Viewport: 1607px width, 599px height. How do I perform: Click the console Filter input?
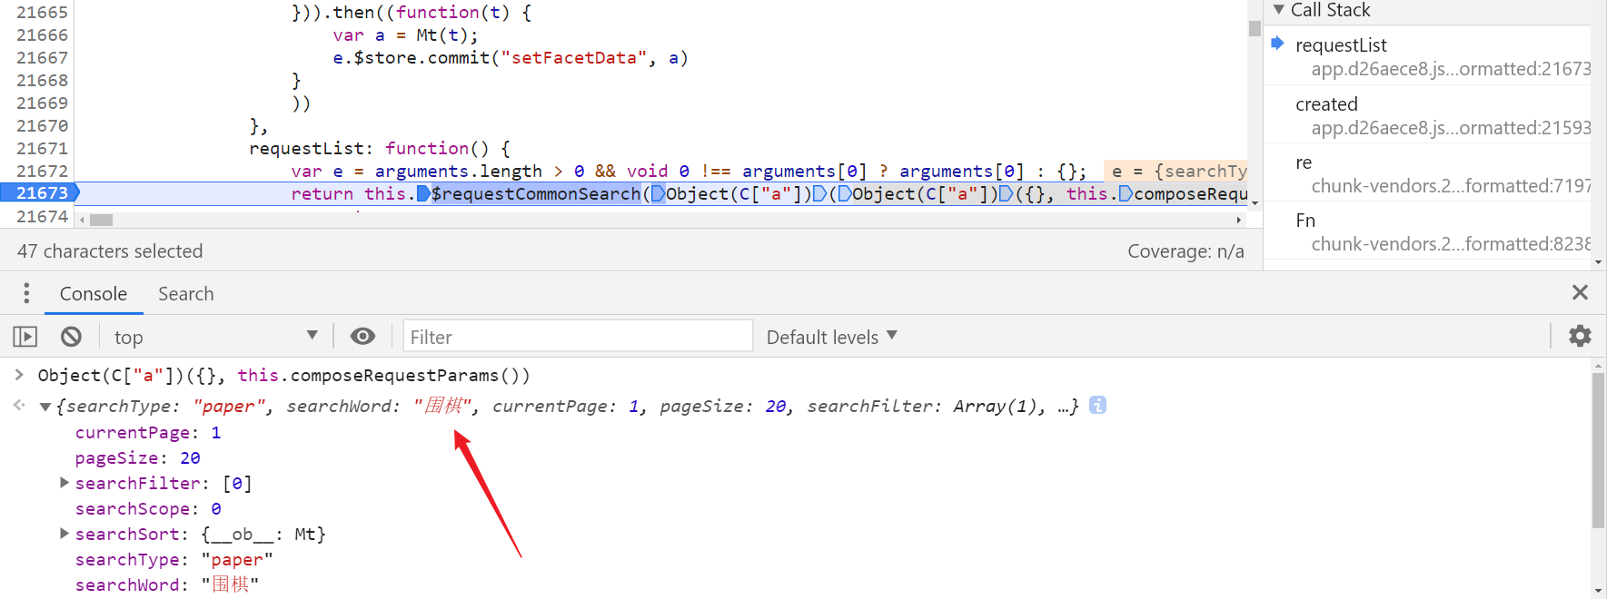click(578, 337)
